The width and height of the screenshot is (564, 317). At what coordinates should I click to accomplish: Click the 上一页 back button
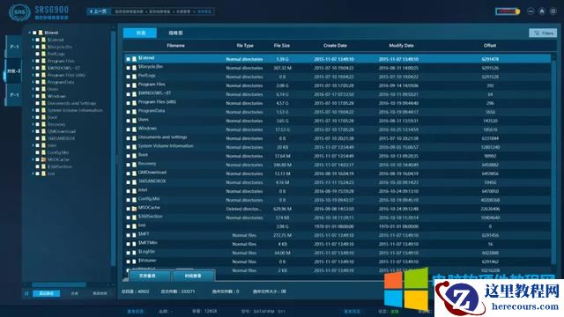98,11
